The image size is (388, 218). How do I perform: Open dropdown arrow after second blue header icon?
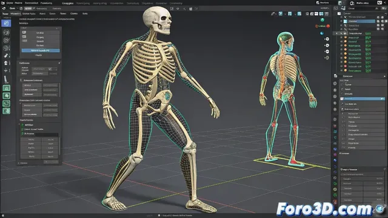pos(295,14)
